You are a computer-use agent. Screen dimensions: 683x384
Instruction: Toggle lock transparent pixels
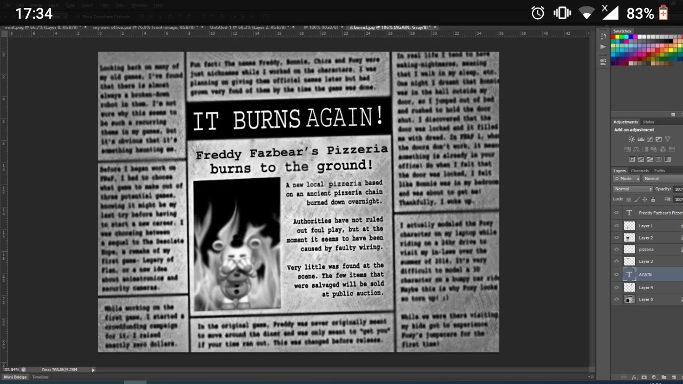pos(629,199)
